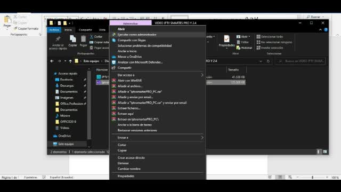Click the OneDrive cloud icon in context menu
Image resolution: width=341 pixels, height=192 pixels.
tap(113, 57)
